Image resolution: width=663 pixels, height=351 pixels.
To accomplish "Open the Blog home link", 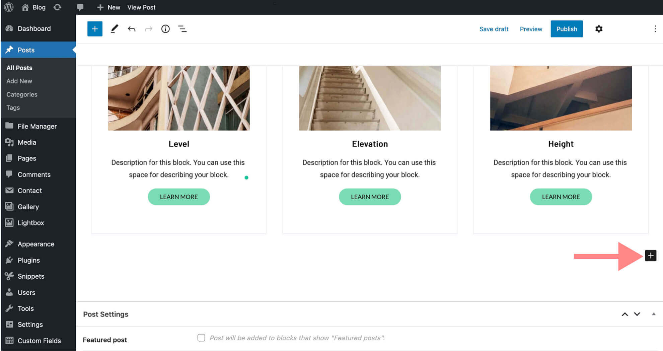I will (33, 7).
